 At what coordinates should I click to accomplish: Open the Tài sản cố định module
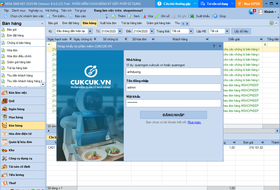click(23, 166)
